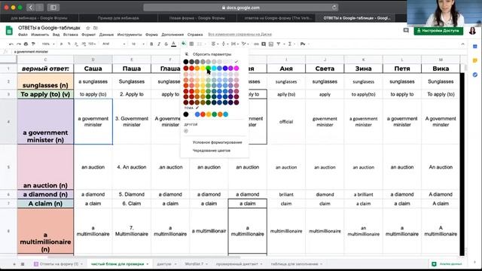Click the Print icon in toolbar
The image size is (482, 271).
[26, 44]
